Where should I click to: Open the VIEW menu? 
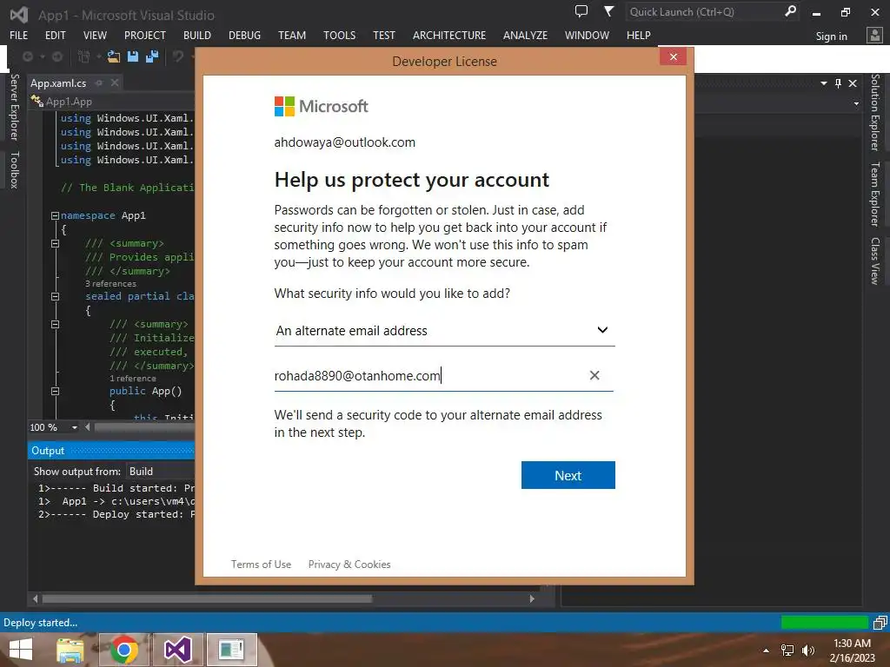95,35
